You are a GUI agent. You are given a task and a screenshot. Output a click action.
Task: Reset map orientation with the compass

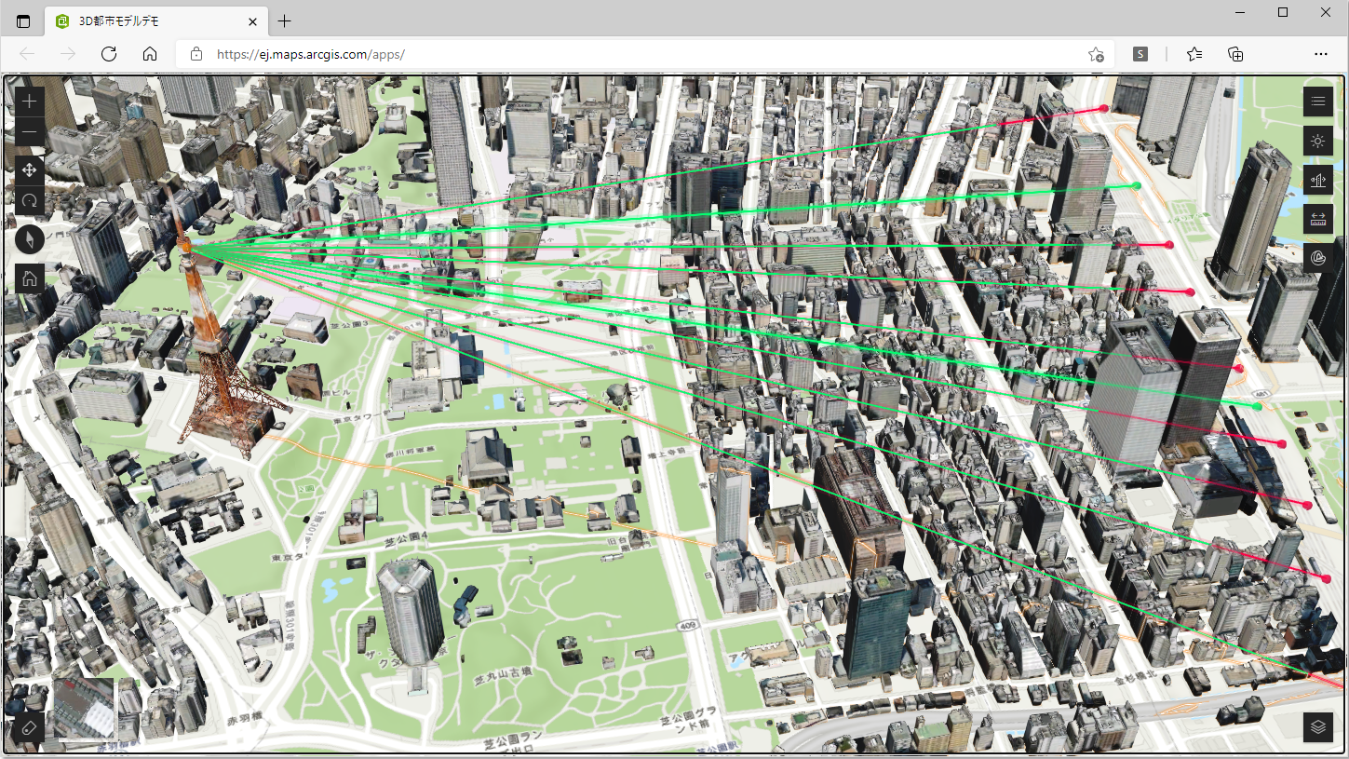[30, 239]
